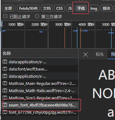The width and height of the screenshot is (115, 120).
Task: Click font icon of MathJax_Math-Italic.woff entry
Action: pos(5,91)
